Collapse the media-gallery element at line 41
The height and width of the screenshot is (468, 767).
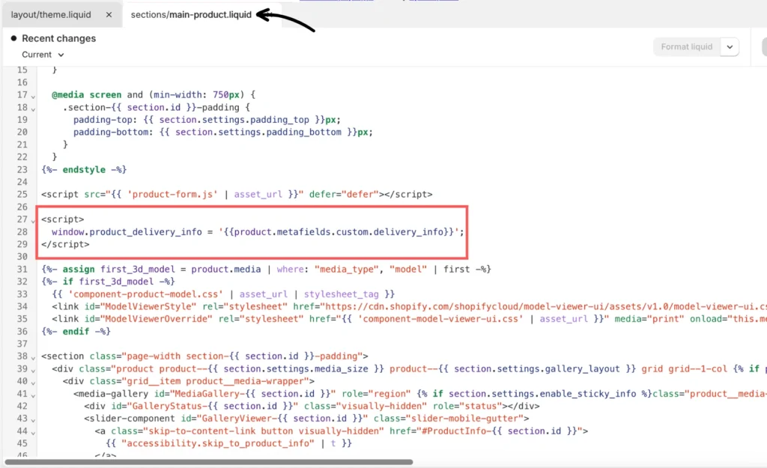(x=34, y=394)
